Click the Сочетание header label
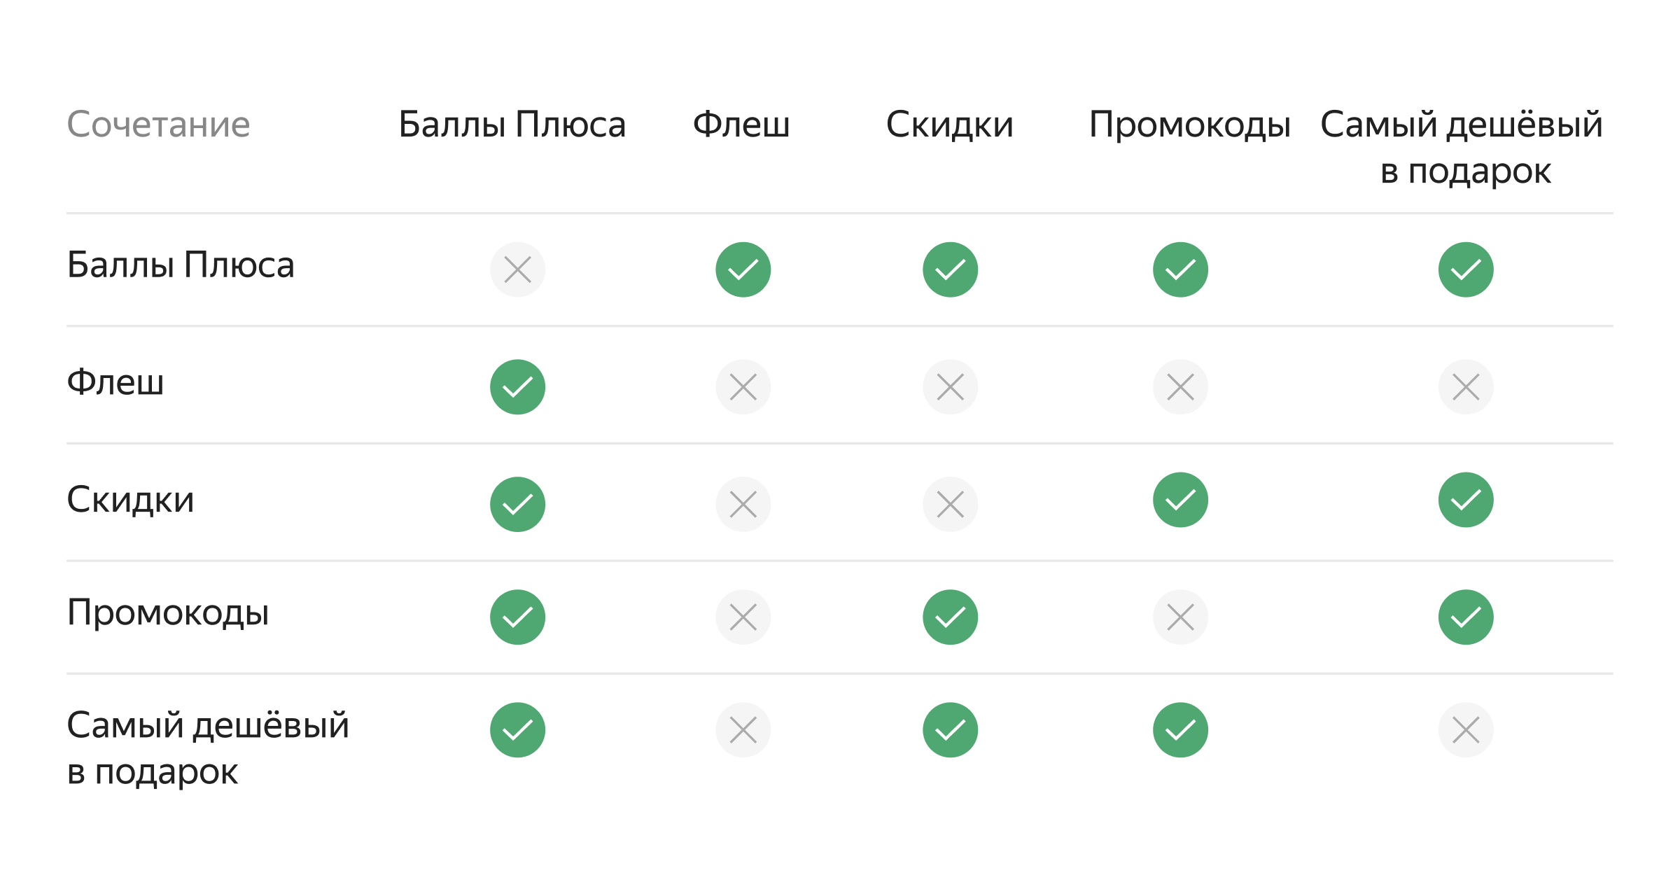Image resolution: width=1680 pixels, height=896 pixels. click(158, 125)
